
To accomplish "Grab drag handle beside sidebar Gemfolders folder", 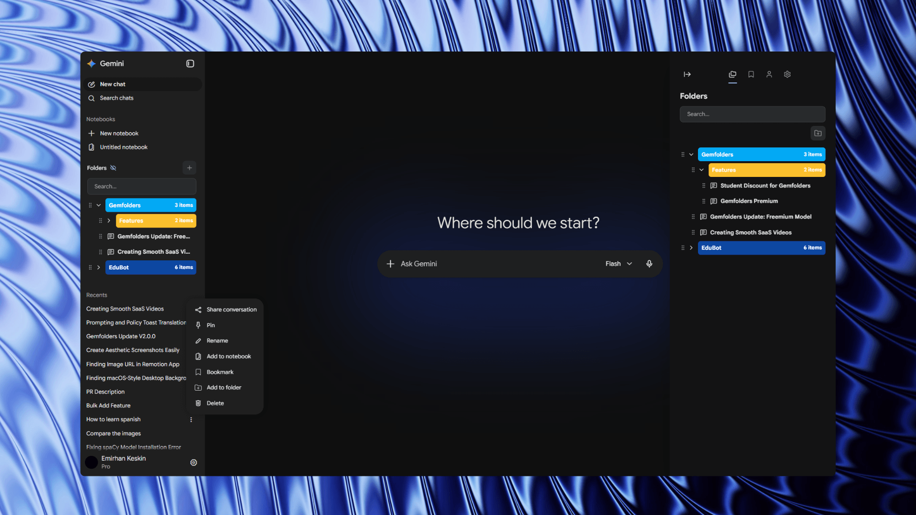I will coord(90,205).
